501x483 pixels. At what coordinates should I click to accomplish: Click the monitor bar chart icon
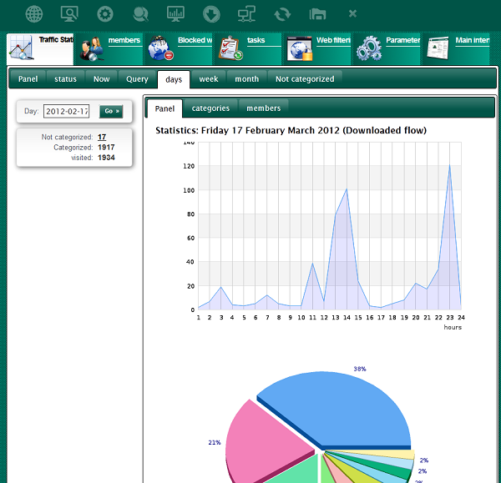tap(175, 14)
